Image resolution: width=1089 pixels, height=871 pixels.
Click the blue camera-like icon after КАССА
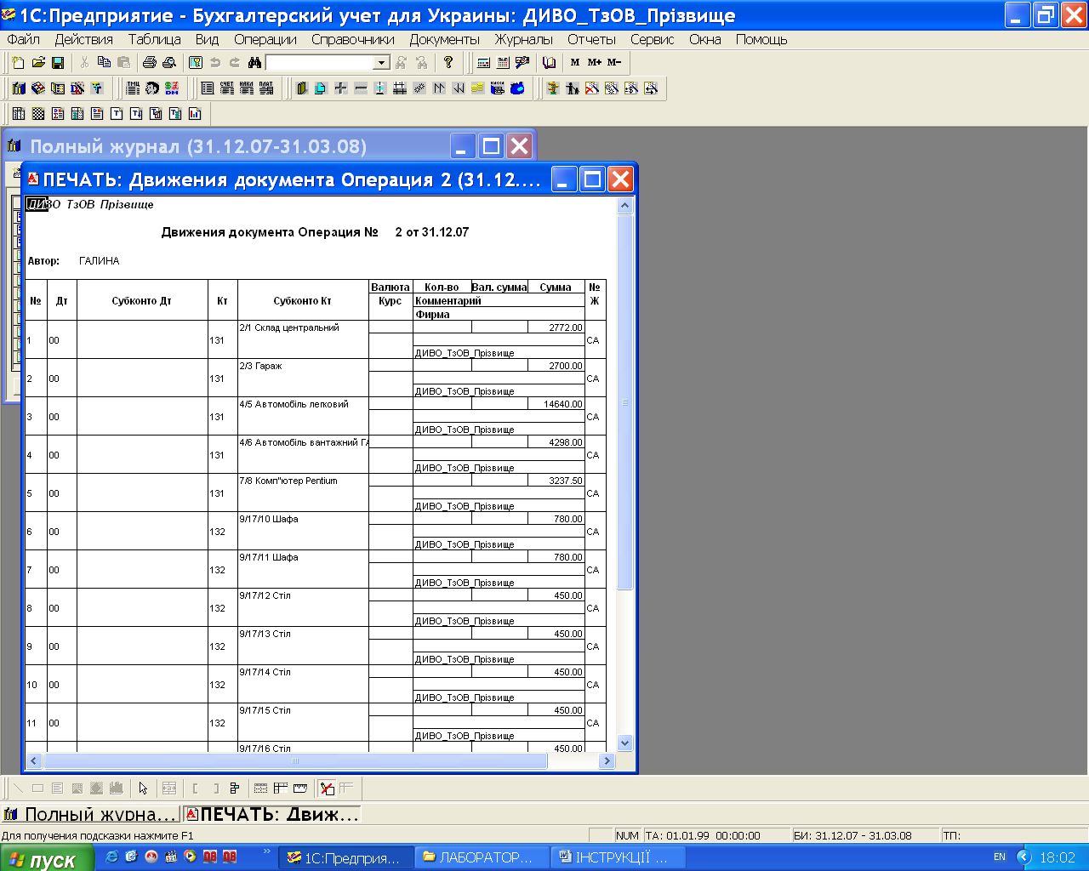tap(517, 88)
